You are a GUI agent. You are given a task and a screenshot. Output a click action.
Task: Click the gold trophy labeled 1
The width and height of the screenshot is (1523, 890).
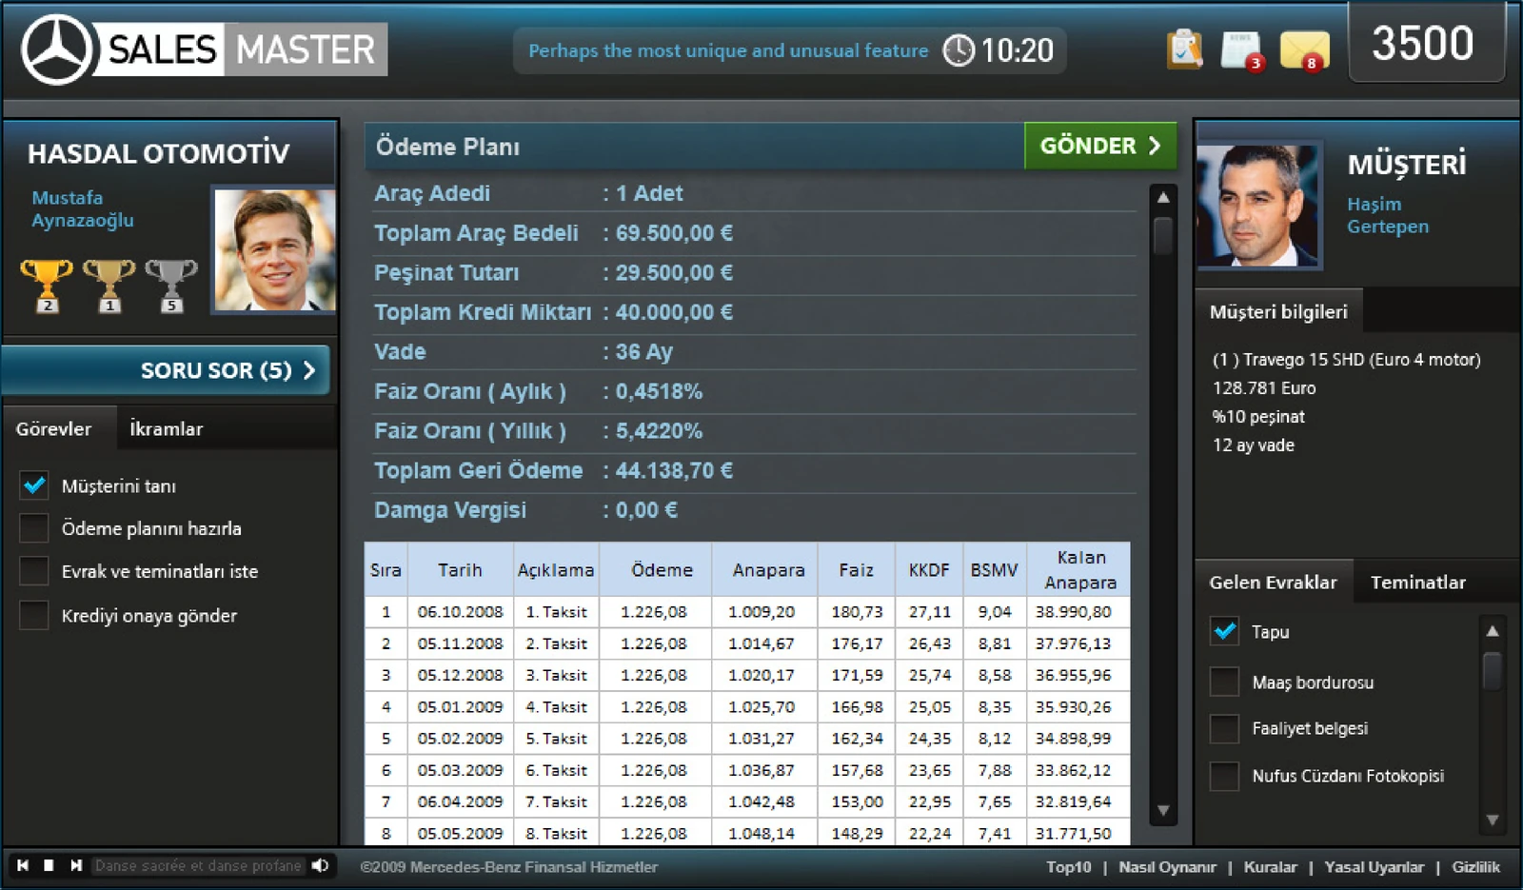(109, 286)
